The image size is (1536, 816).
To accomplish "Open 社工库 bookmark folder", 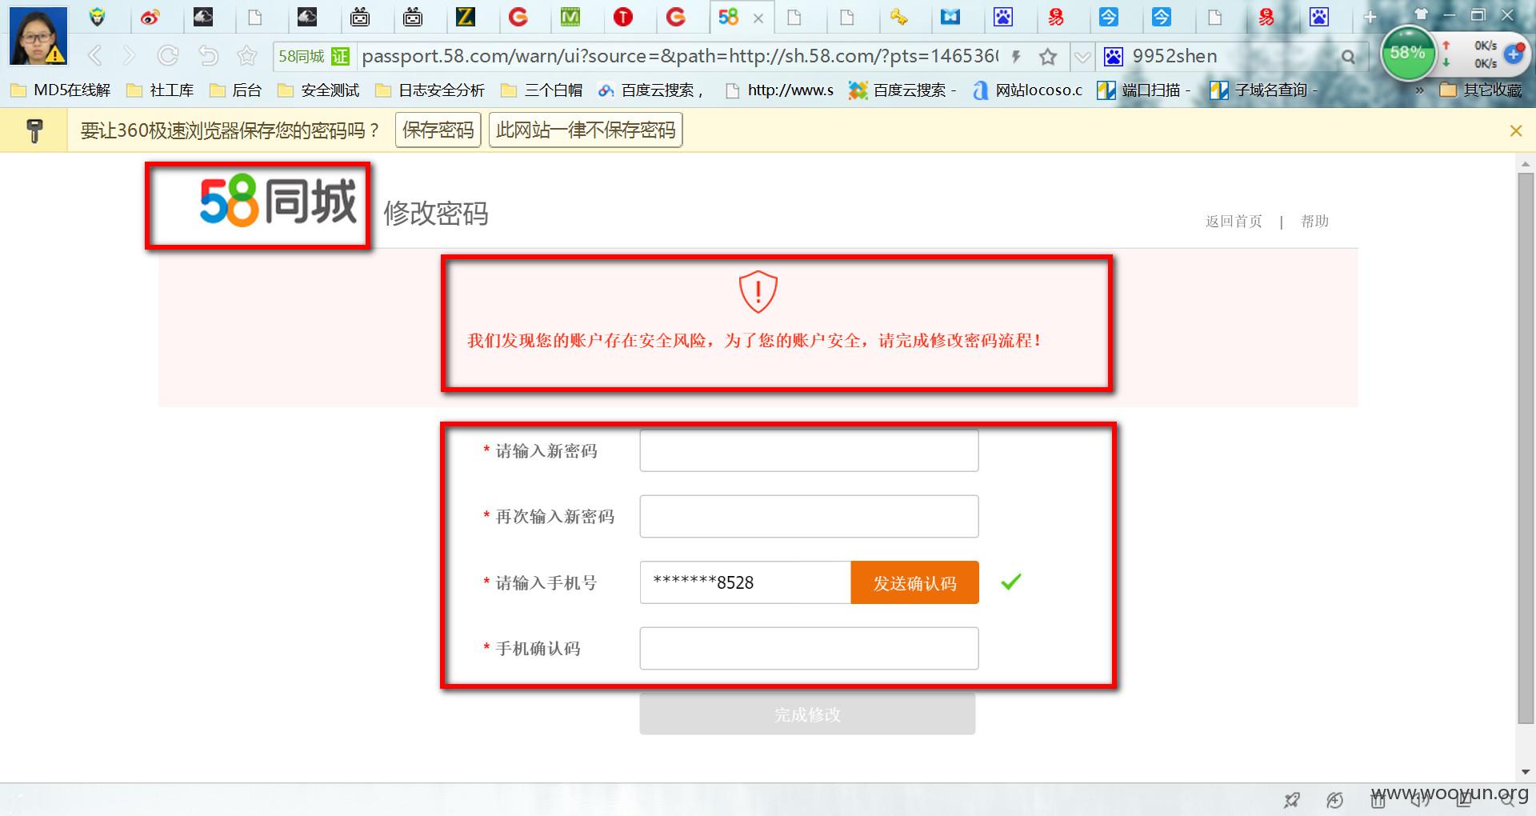I will pos(161,90).
